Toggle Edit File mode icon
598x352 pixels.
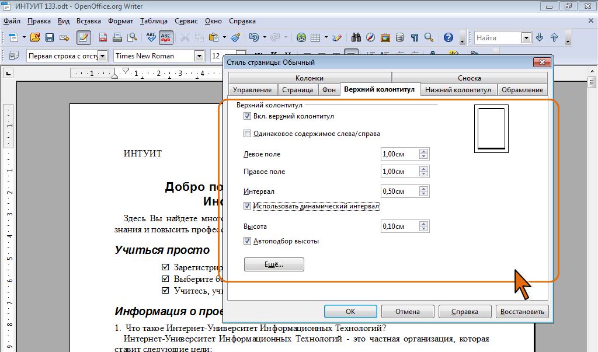pyautogui.click(x=84, y=37)
